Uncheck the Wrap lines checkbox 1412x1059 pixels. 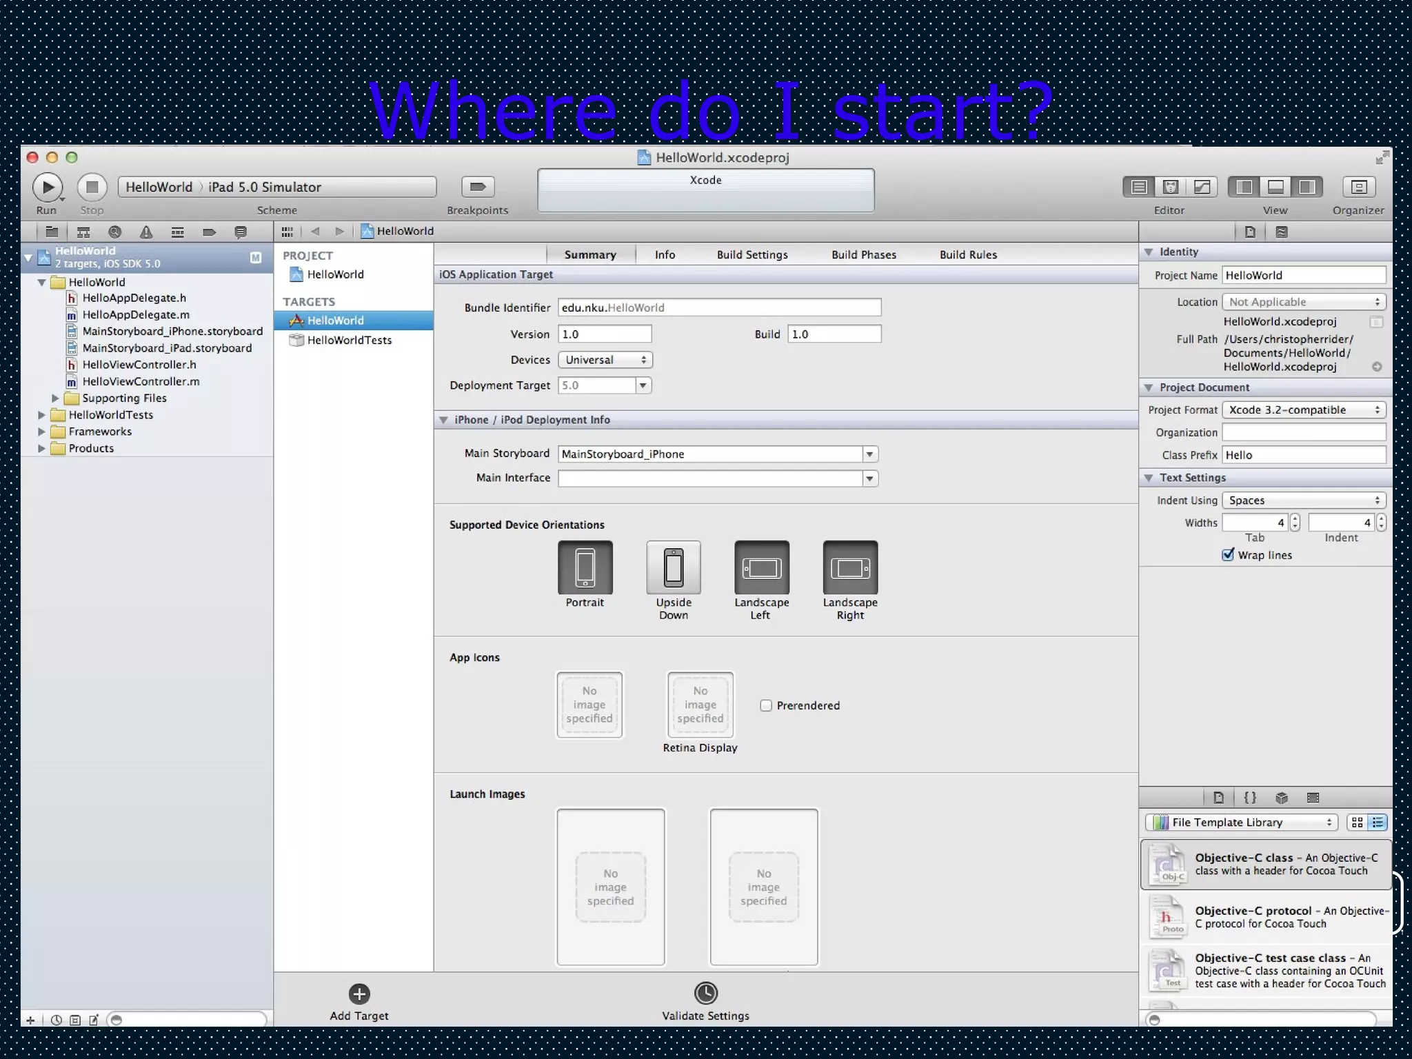coord(1228,555)
